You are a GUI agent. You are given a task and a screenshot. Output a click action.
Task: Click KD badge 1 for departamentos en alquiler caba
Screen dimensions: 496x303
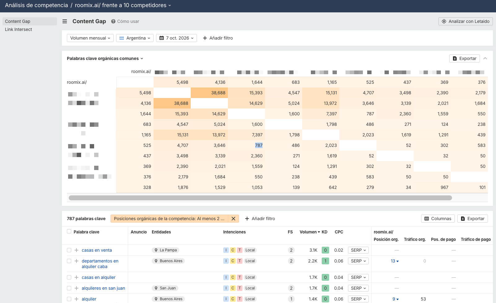(325, 261)
